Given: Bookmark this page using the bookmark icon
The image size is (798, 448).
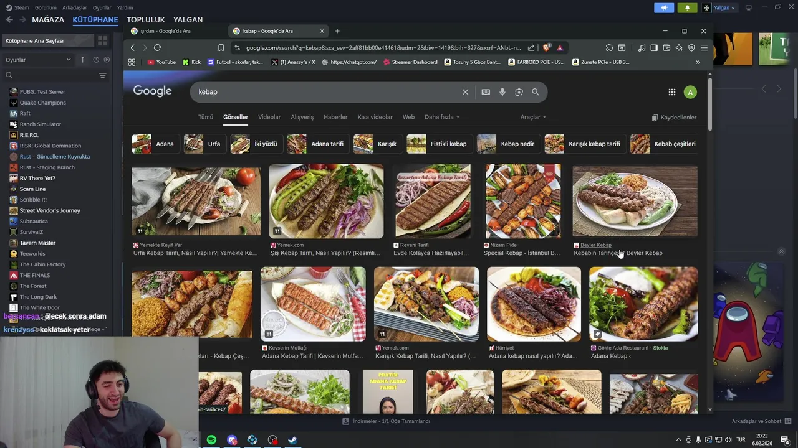Looking at the screenshot, I should point(221,47).
